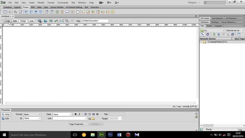Click the Files panel horizontal scrollbar
The height and width of the screenshot is (138, 245).
[x=222, y=125]
